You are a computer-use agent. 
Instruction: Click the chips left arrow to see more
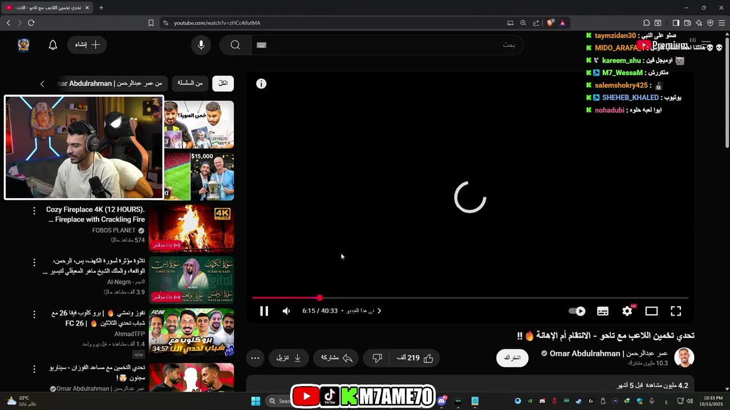pyautogui.click(x=42, y=84)
